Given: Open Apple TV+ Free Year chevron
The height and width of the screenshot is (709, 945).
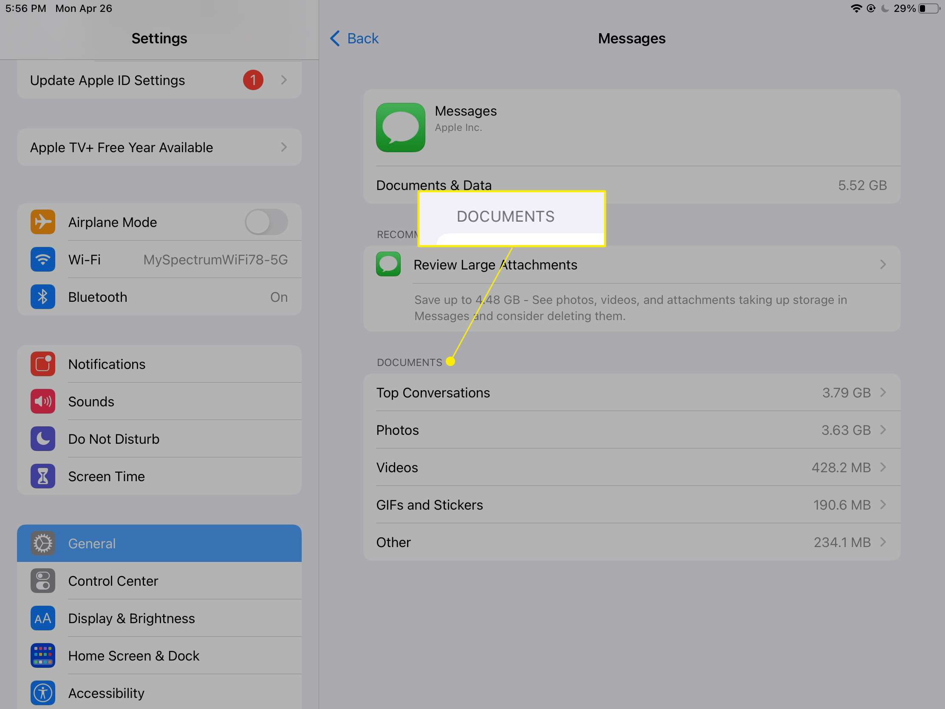Looking at the screenshot, I should [284, 147].
